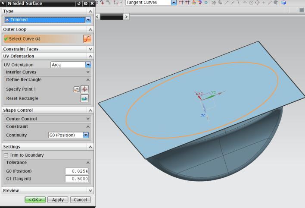Open the rectangle selection tool dropdown arrow
This screenshot has width=305, height=208.
coord(121,3)
